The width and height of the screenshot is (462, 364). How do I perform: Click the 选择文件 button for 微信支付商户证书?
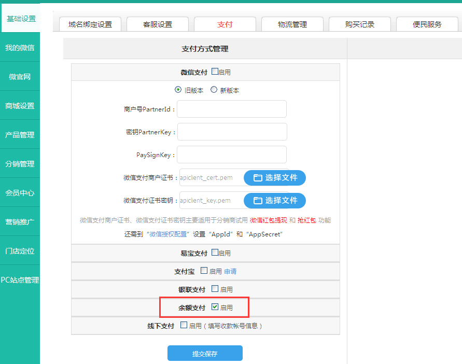pos(275,178)
